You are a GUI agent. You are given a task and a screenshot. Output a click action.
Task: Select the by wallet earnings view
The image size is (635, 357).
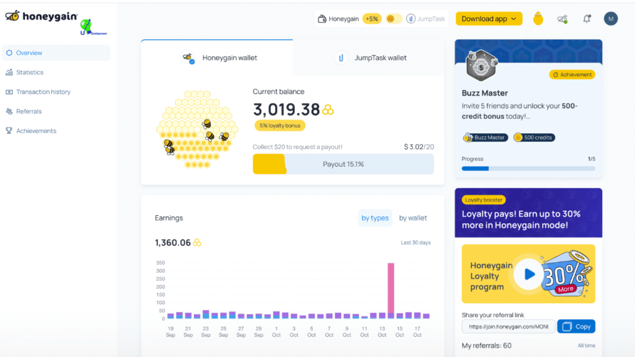click(412, 218)
